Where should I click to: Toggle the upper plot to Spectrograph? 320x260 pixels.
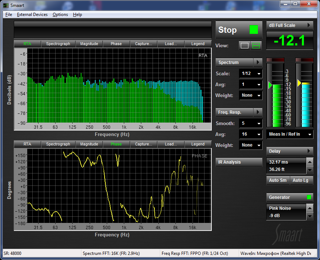[58, 44]
